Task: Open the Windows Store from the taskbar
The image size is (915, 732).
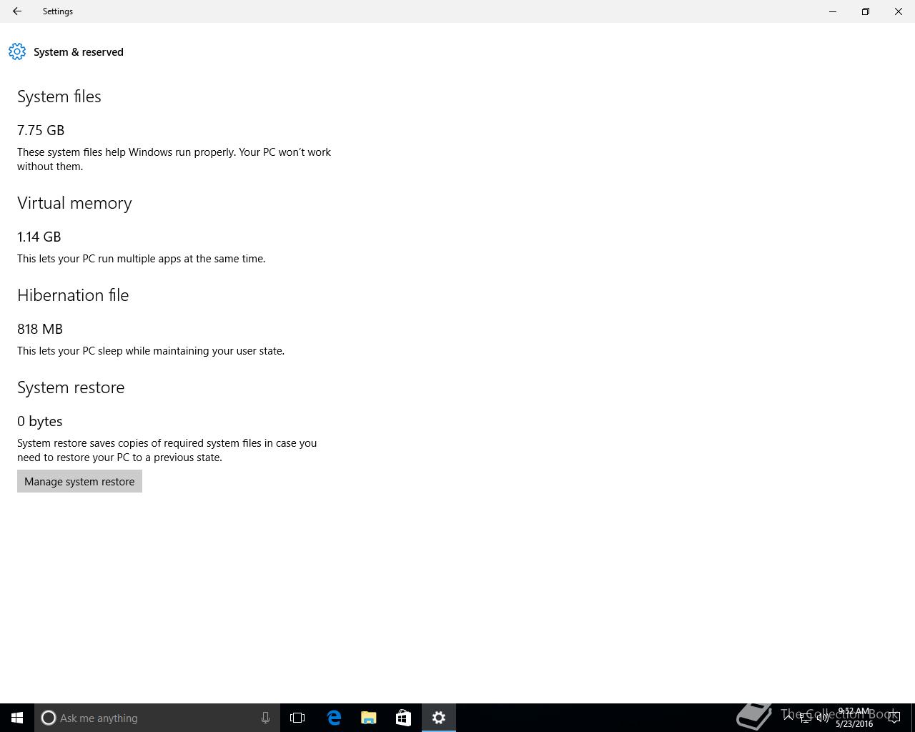Action: (403, 718)
